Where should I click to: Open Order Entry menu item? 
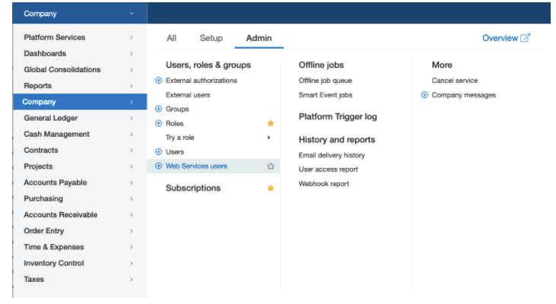(x=80, y=230)
